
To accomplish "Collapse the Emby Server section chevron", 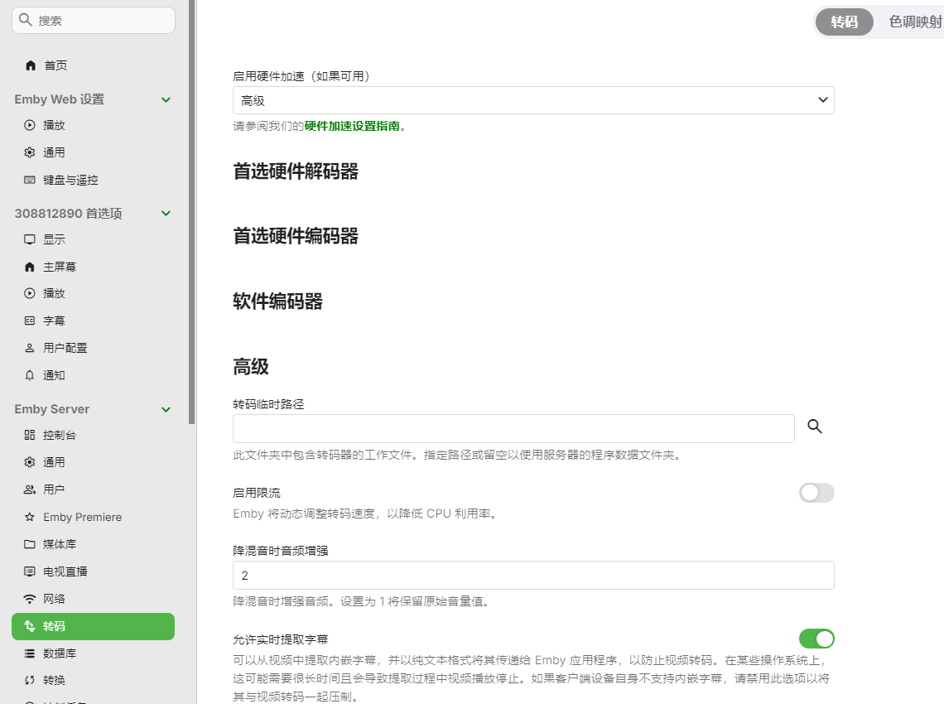I will [166, 409].
